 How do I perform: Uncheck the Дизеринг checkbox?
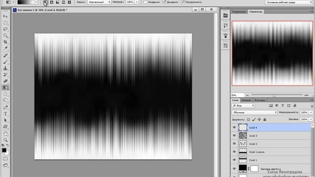164,2
